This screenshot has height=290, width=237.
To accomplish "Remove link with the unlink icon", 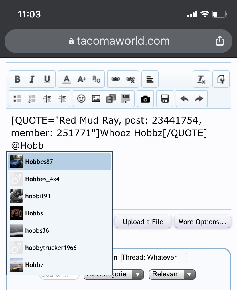I will click(x=131, y=79).
